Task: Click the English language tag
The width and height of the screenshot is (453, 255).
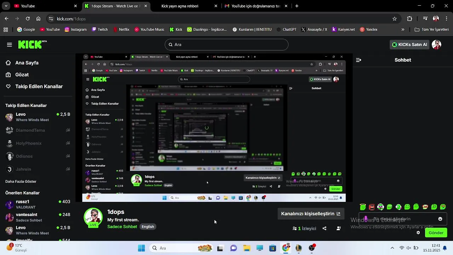Action: click(148, 227)
